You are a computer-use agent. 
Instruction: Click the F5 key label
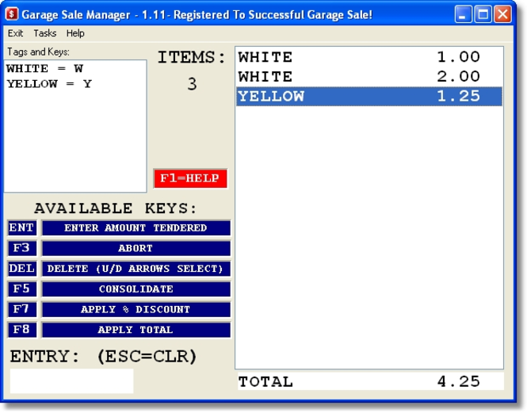point(22,289)
